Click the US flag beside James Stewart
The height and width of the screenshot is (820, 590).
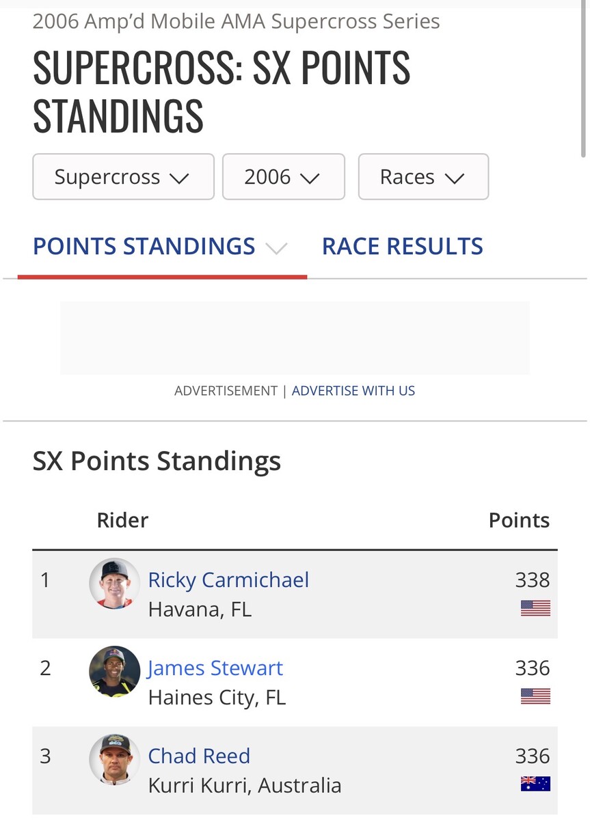pos(535,696)
